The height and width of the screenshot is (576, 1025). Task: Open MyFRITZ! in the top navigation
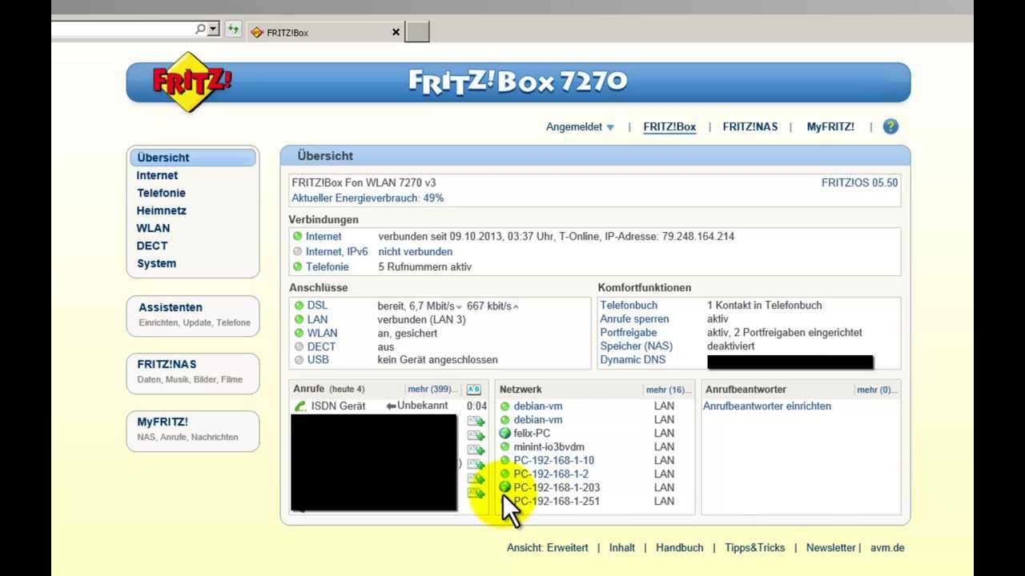(x=830, y=126)
